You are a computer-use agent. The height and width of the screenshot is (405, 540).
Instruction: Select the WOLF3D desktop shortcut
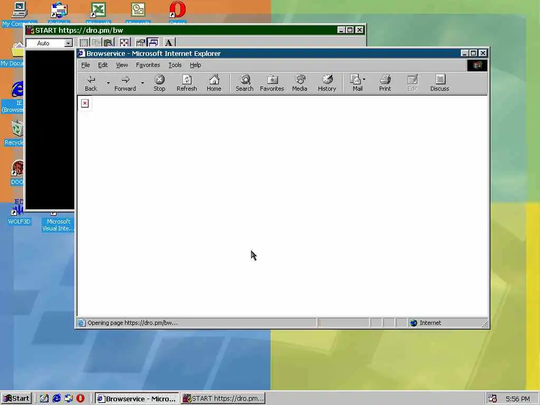point(19,212)
